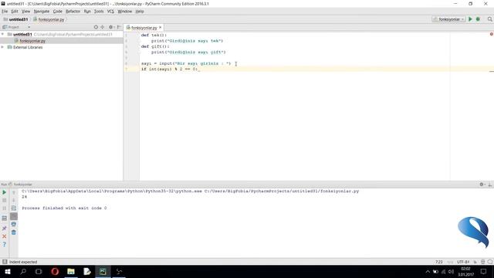The image size is (494, 278).
Task: Click the 'def cift():' code line
Action: [155, 46]
